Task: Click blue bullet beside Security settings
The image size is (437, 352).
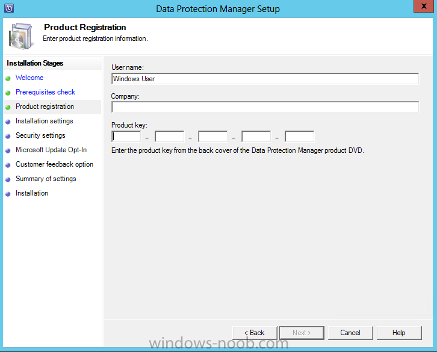Action: [x=8, y=136]
